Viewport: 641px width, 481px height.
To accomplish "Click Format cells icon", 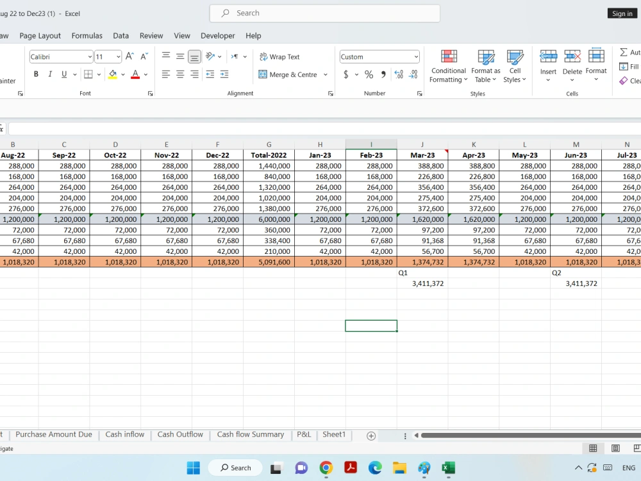I will 596,56.
